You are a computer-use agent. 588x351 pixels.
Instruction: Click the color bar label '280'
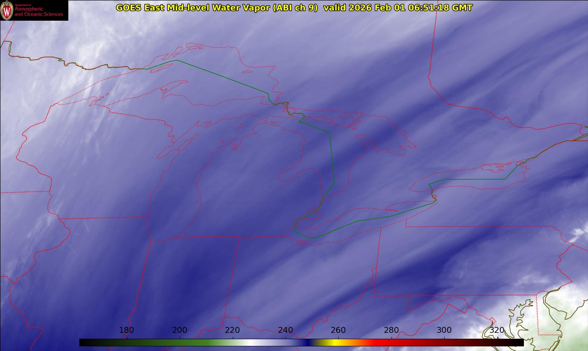(x=391, y=330)
